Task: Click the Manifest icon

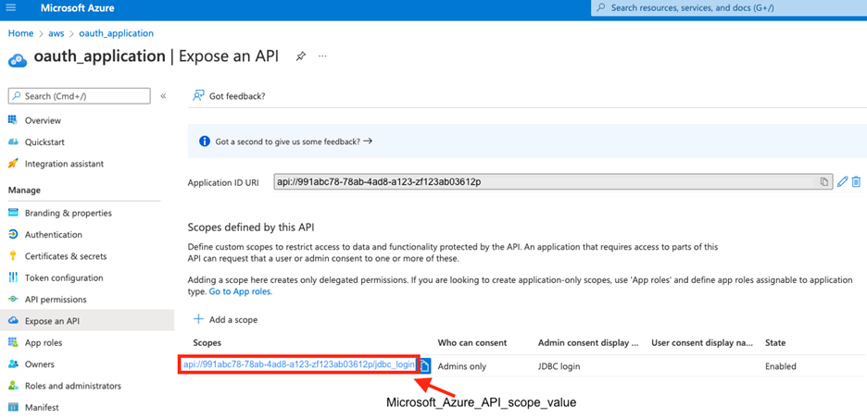Action: [x=13, y=408]
